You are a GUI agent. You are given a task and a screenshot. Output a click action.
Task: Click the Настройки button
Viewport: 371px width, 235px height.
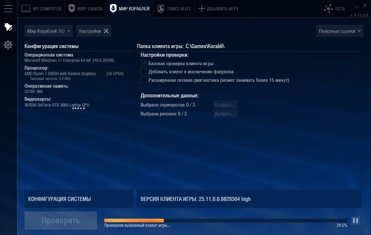tap(94, 31)
